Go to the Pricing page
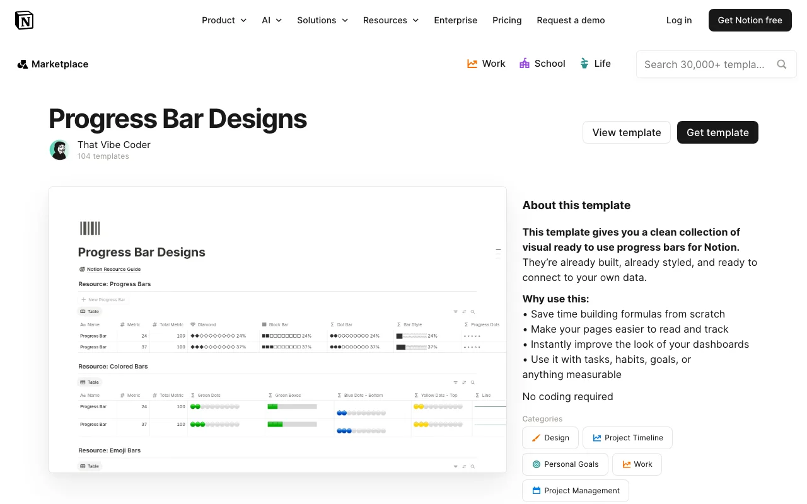The height and width of the screenshot is (504, 807). tap(507, 20)
